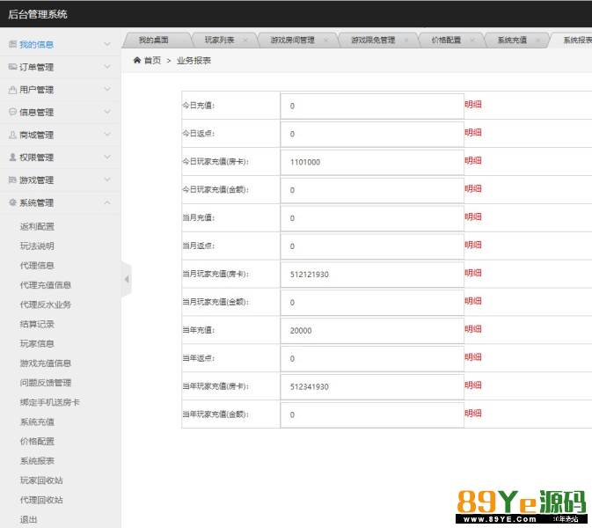Open 代理充值信息 in the sidebar
This screenshot has width=592, height=528.
pos(46,285)
